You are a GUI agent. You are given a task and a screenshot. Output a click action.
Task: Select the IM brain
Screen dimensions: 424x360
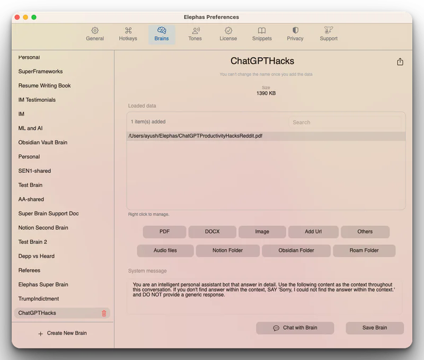tap(21, 114)
